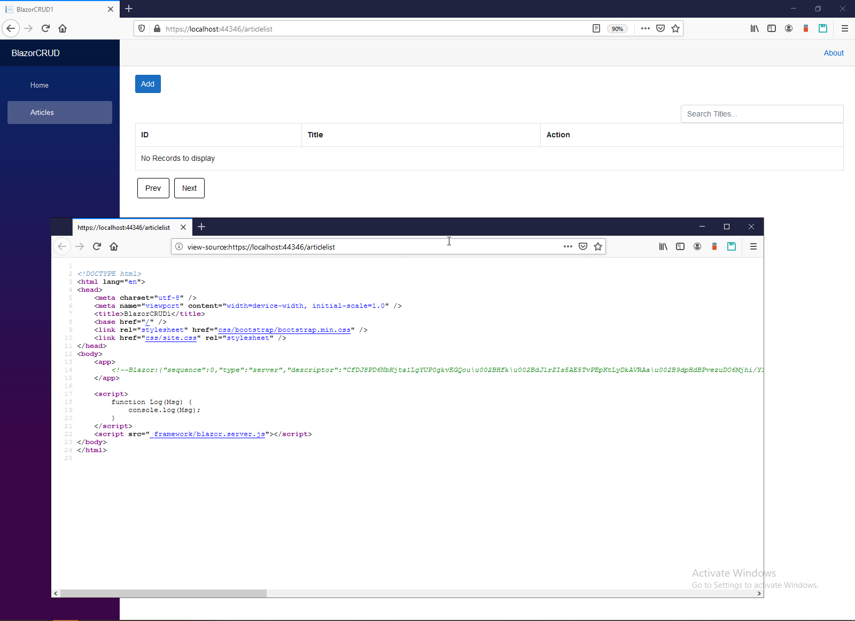Open the blazor.server.js link in source
855x621 pixels.
207,434
